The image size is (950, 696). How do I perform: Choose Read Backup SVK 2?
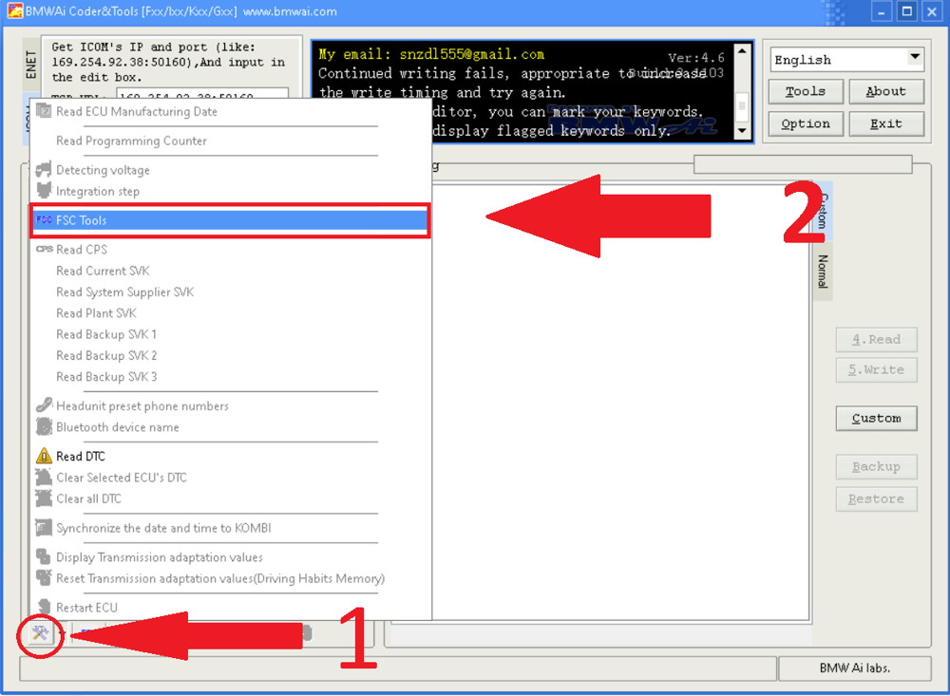106,355
